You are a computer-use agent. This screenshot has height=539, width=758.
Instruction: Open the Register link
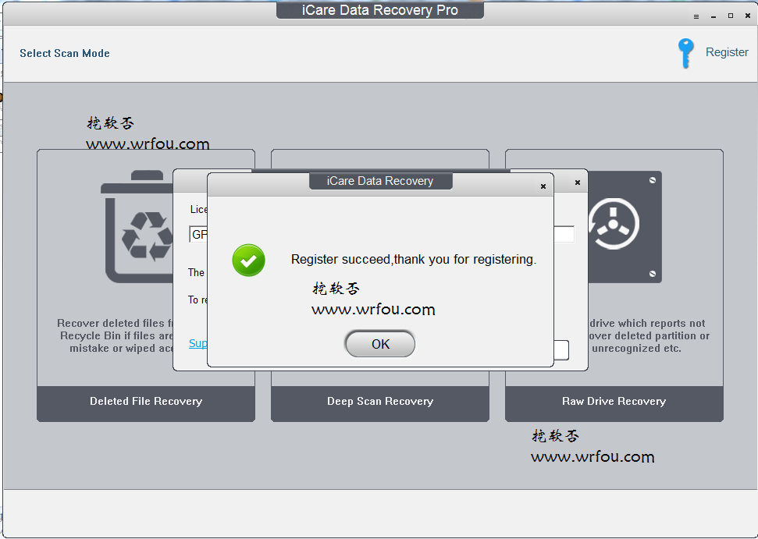click(727, 52)
